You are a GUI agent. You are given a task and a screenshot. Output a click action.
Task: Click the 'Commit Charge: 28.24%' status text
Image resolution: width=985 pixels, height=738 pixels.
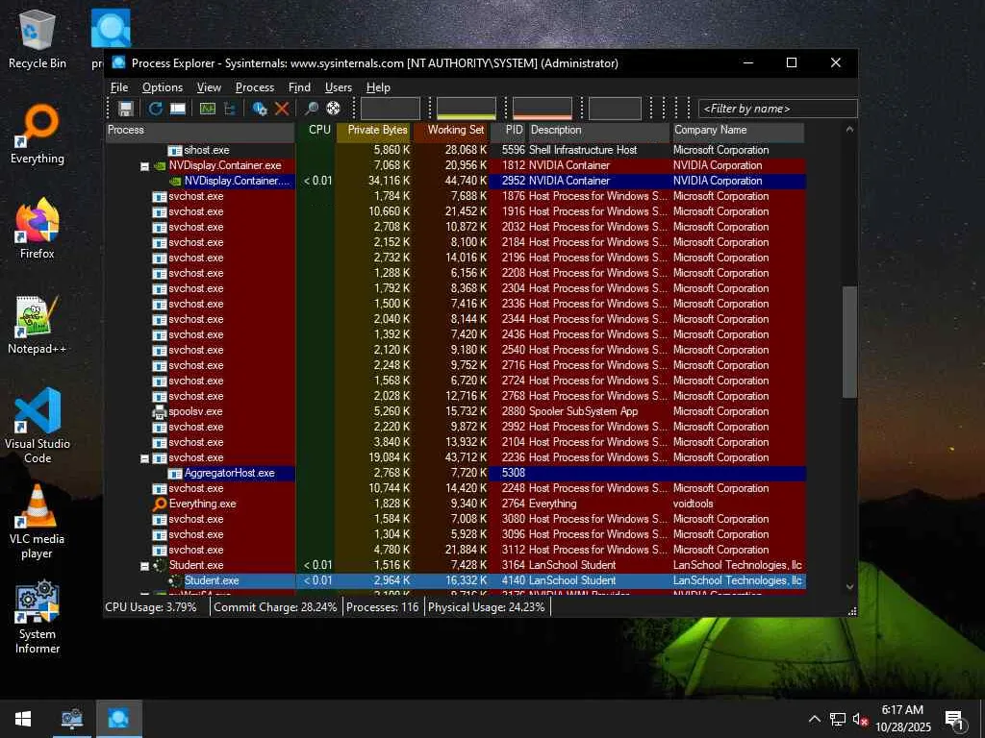pyautogui.click(x=275, y=607)
